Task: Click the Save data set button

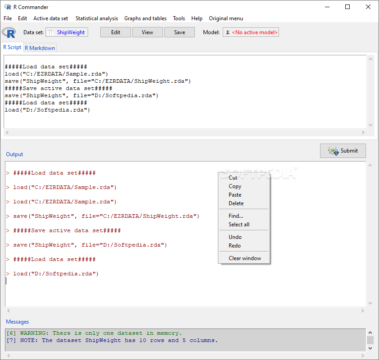Action: point(180,32)
